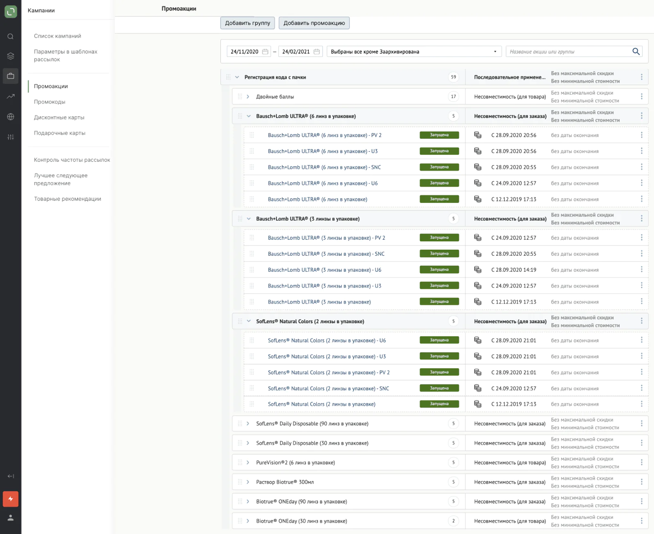Open Товарные рекомендации section

click(67, 199)
